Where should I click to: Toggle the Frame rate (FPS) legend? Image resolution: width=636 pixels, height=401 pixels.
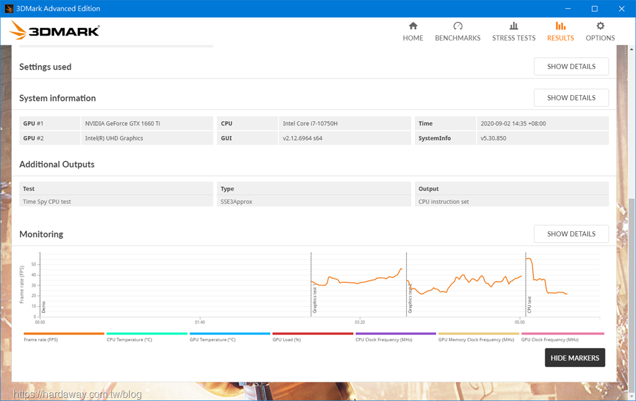point(64,337)
